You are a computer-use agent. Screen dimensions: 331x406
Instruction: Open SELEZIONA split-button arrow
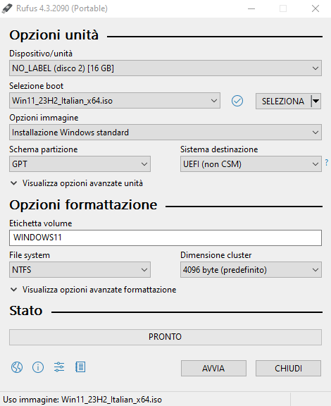pyautogui.click(x=316, y=101)
